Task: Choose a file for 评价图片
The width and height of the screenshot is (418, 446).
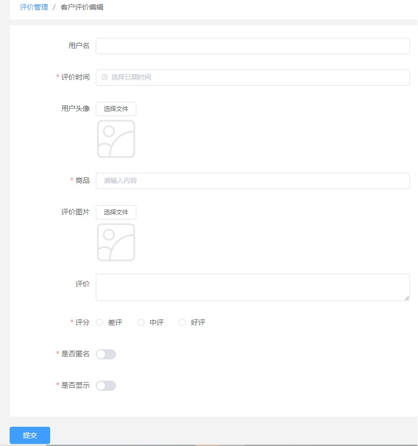Action: [116, 212]
